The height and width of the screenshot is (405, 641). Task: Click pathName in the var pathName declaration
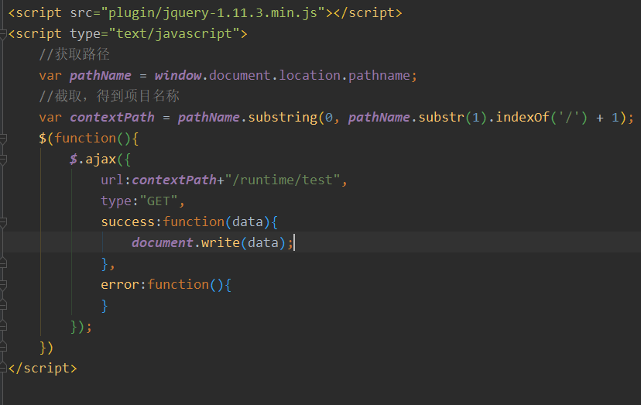[101, 76]
